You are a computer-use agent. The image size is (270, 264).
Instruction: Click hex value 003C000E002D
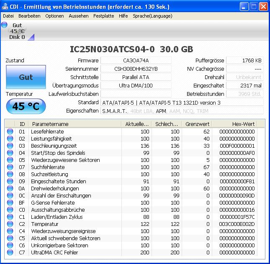pyautogui.click(x=237, y=224)
